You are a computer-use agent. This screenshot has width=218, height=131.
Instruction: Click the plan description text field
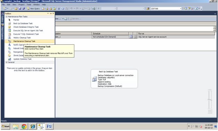pyautogui.click(x=134, y=28)
